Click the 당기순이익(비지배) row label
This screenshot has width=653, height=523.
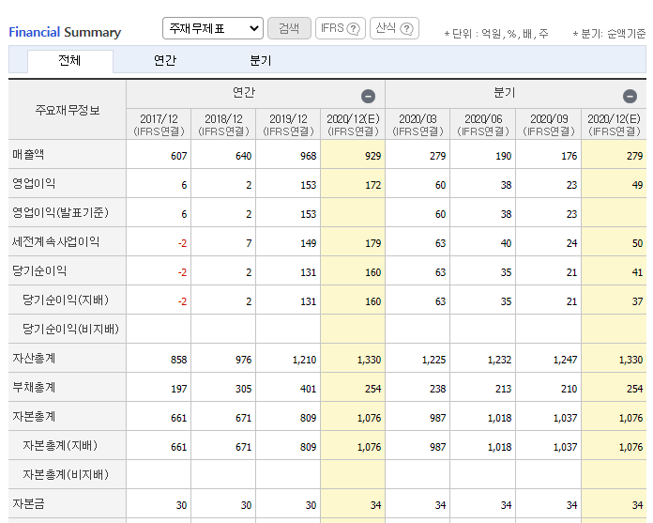pos(70,330)
